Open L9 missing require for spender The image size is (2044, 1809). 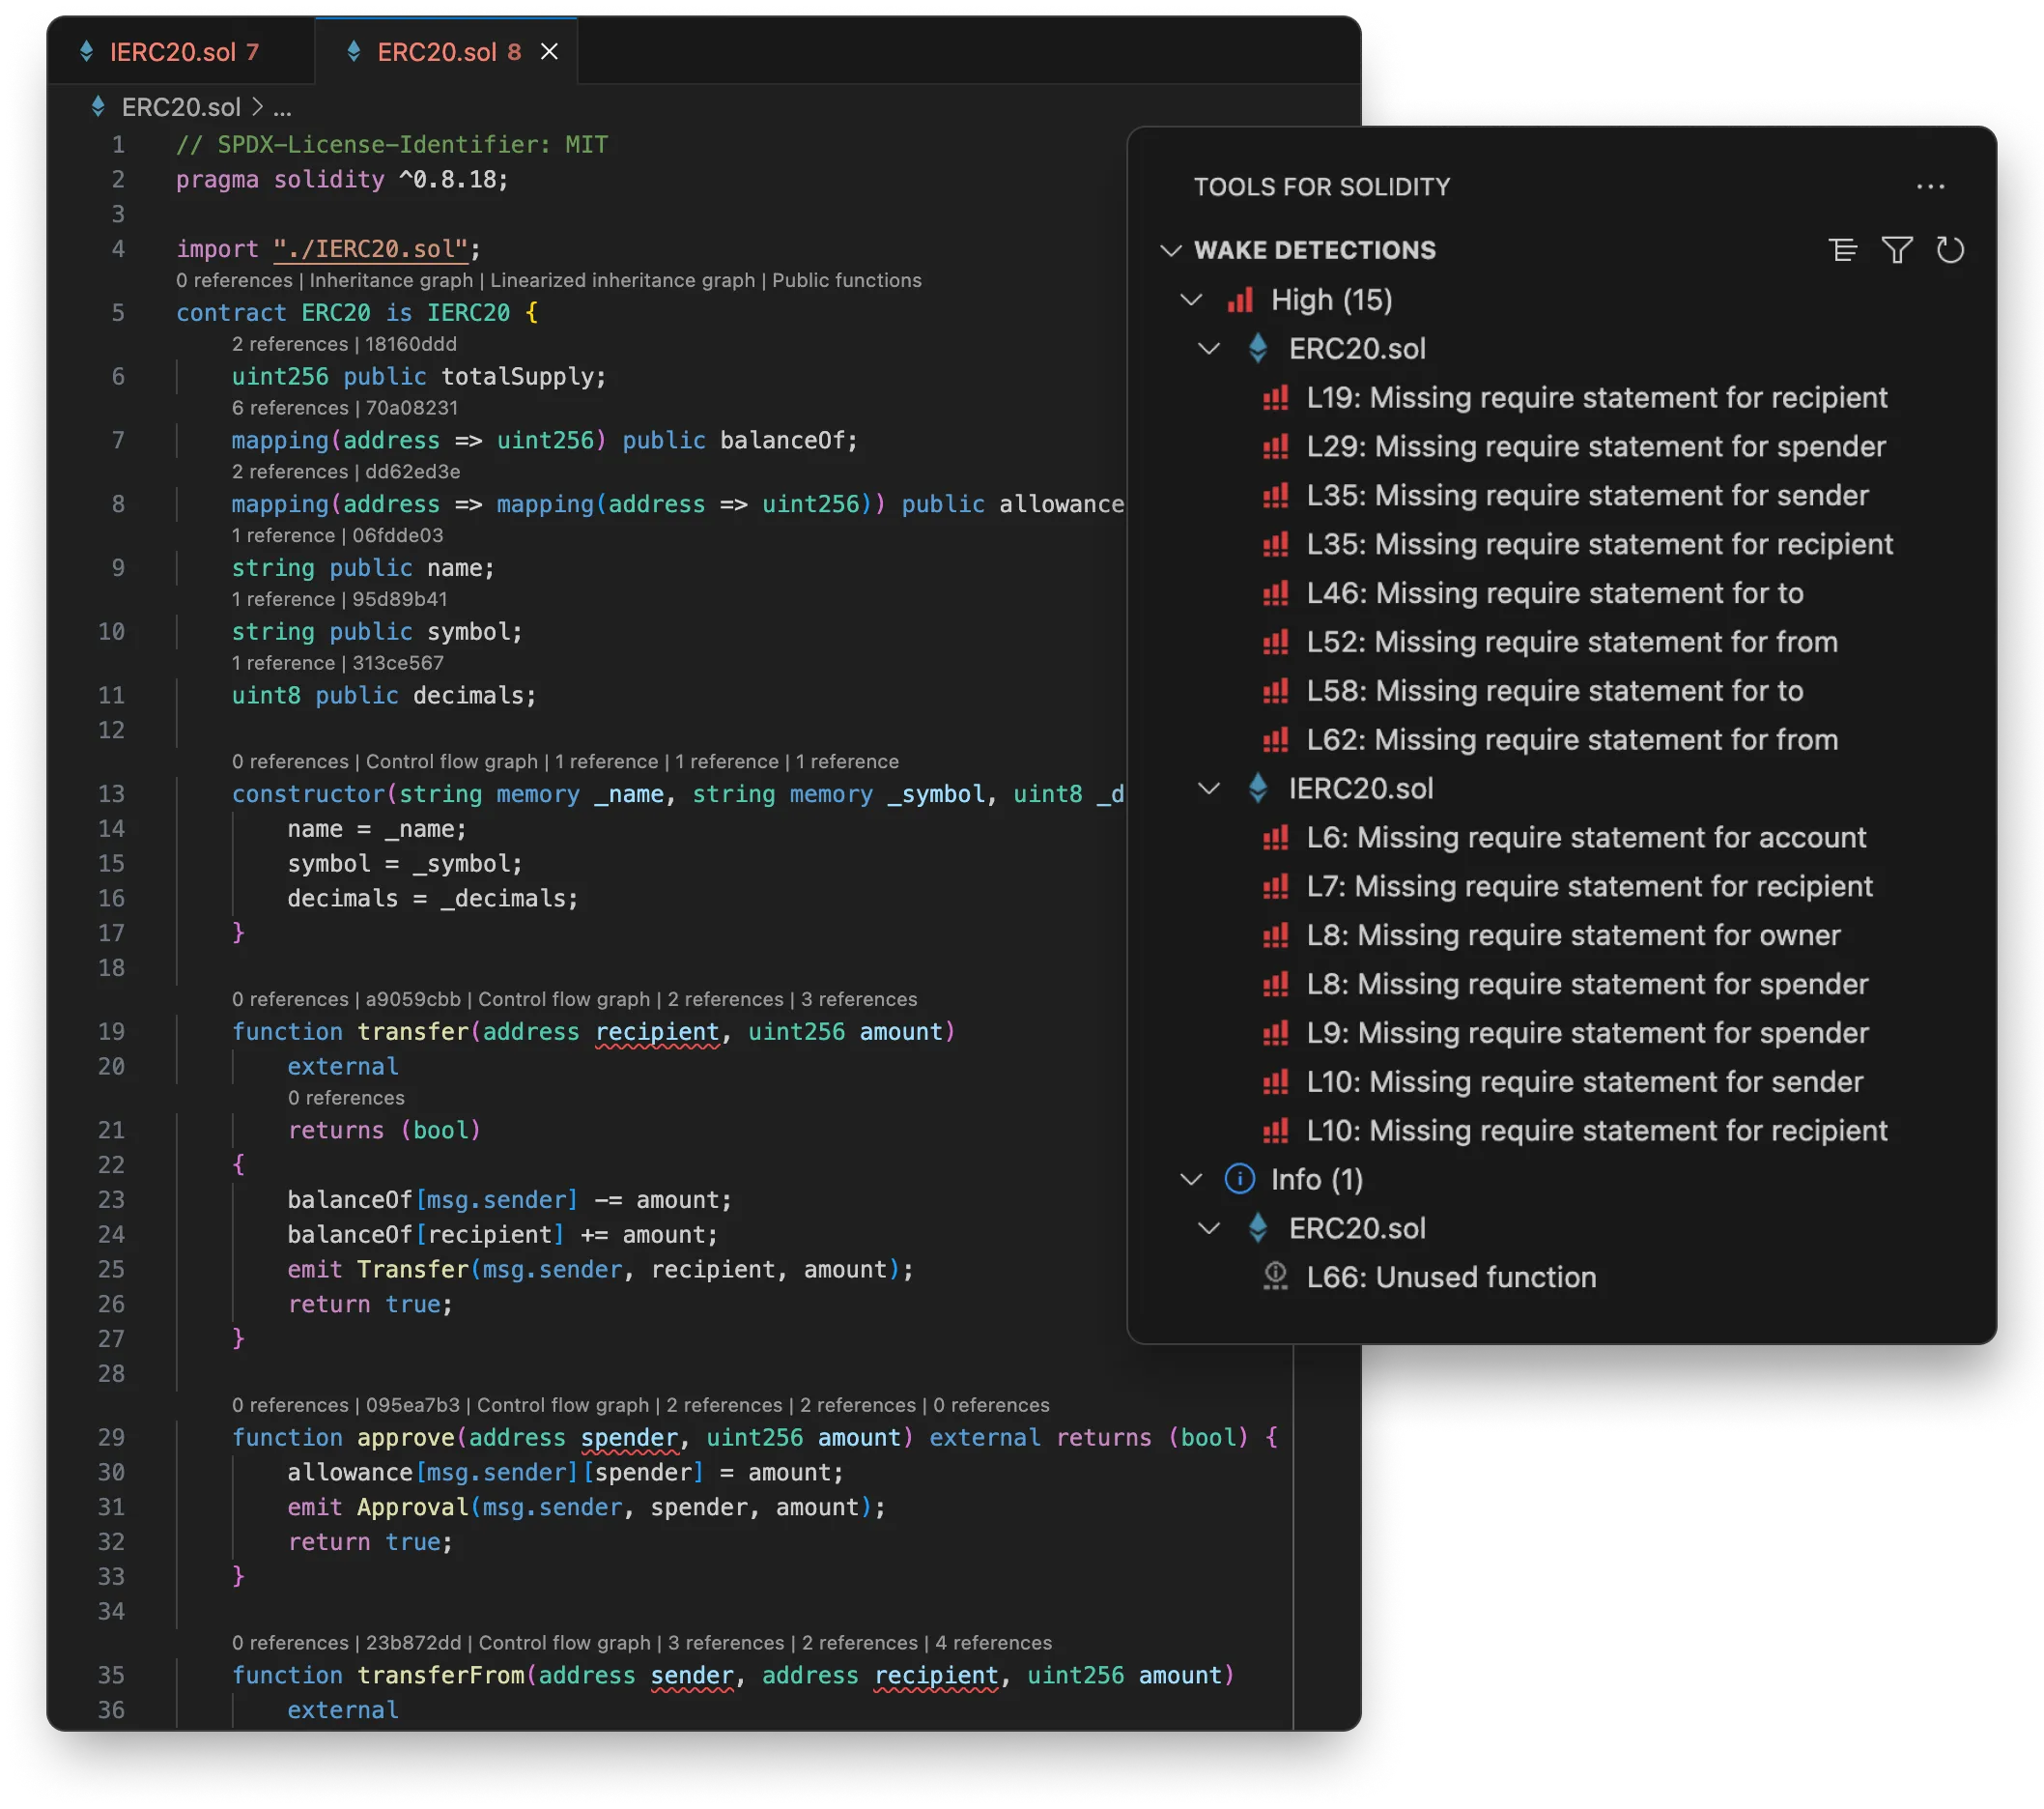(1586, 1033)
